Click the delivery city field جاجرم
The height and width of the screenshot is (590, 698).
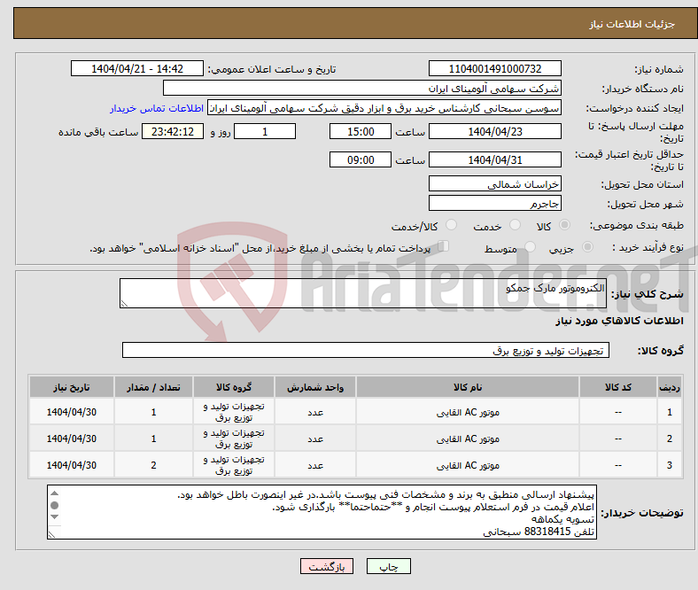point(494,203)
